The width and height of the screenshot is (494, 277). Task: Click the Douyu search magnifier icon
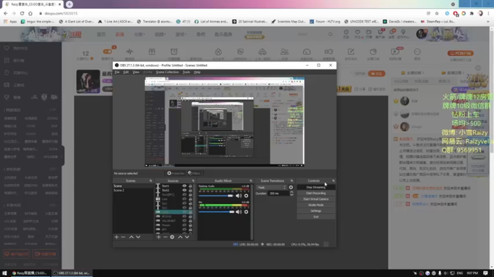pyautogui.click(x=330, y=34)
